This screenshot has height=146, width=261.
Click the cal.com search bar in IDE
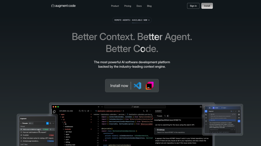tap(135, 107)
